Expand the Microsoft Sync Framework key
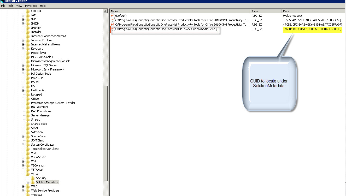This screenshot has height=196, width=346. click(23, 69)
